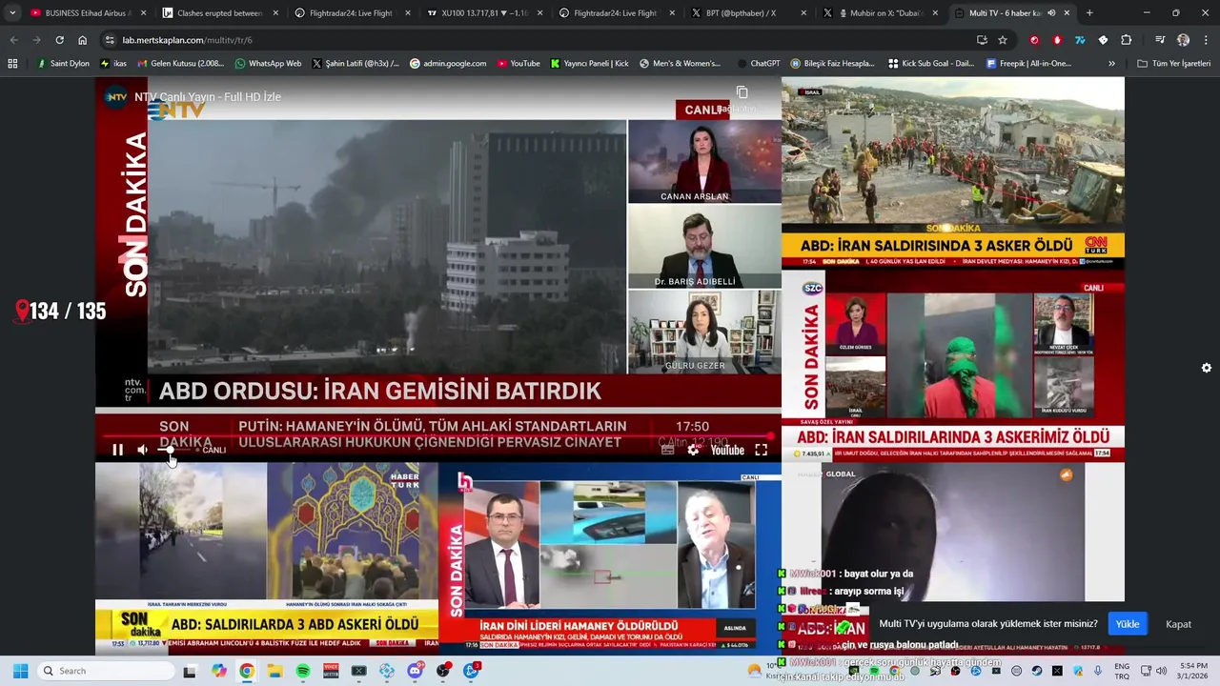Open Saint Dylon bookmark

tap(62, 64)
